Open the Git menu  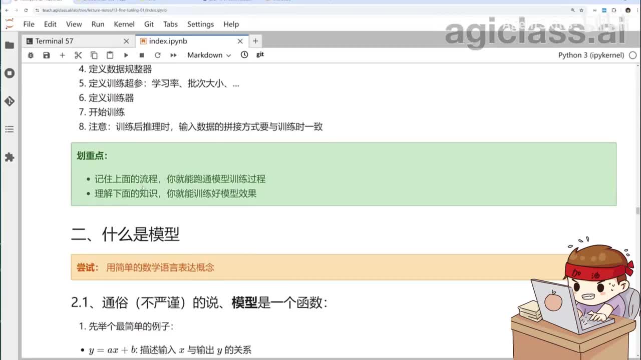click(x=149, y=24)
